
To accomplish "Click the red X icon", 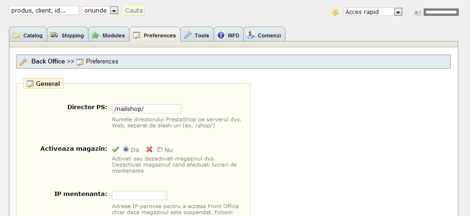I will [149, 149].
